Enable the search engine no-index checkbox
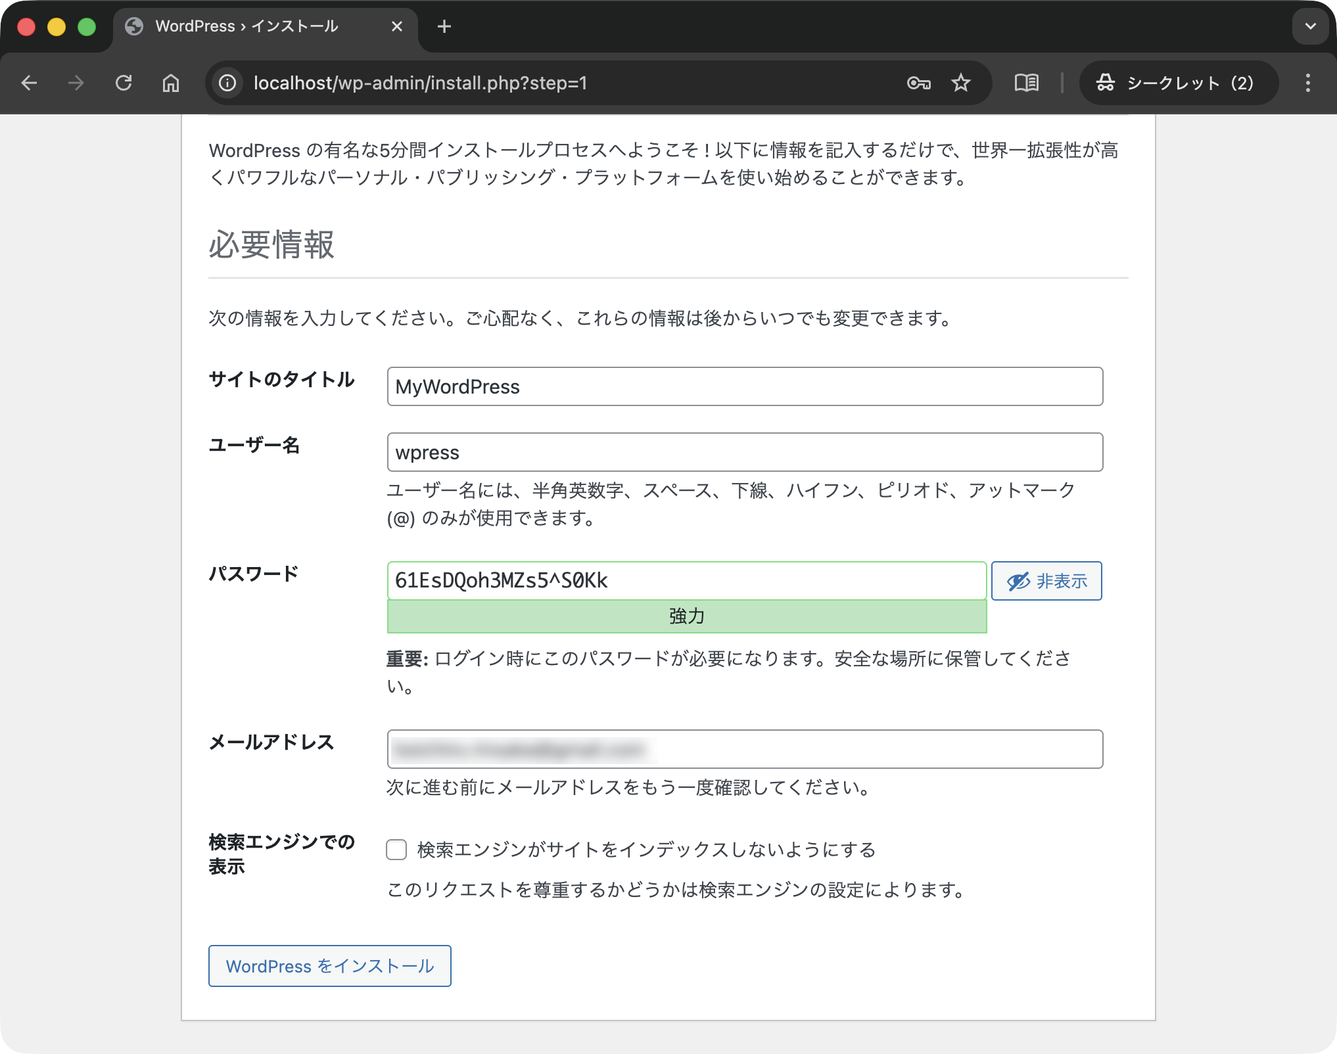Image resolution: width=1337 pixels, height=1054 pixels. 396,850
